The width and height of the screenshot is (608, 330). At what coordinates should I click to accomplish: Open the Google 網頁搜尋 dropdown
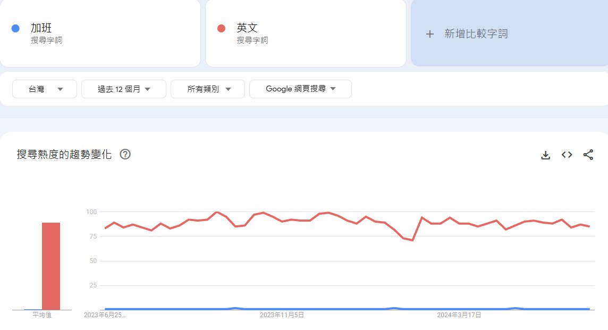(300, 89)
